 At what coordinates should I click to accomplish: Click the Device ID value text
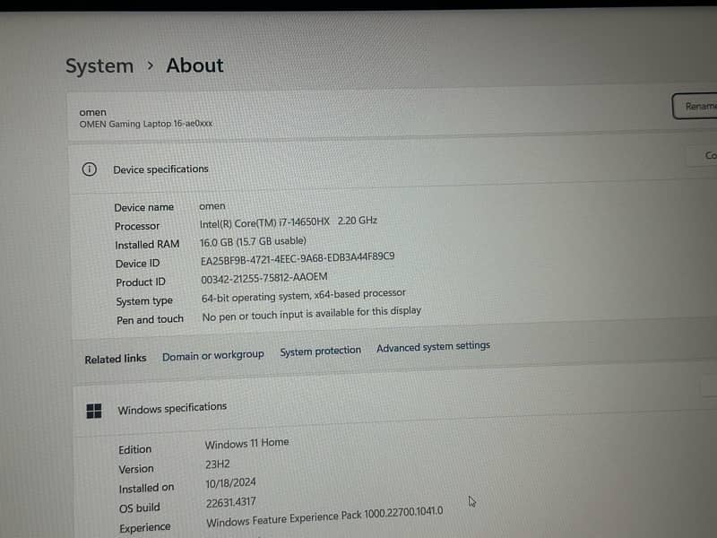297,258
